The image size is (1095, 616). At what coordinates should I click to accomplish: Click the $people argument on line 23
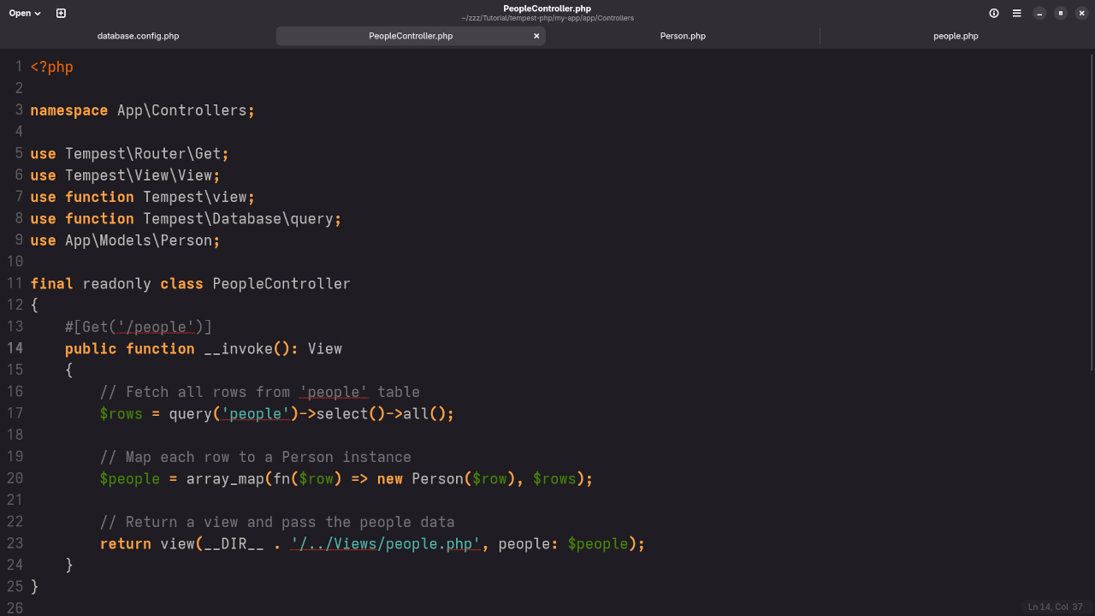click(598, 544)
